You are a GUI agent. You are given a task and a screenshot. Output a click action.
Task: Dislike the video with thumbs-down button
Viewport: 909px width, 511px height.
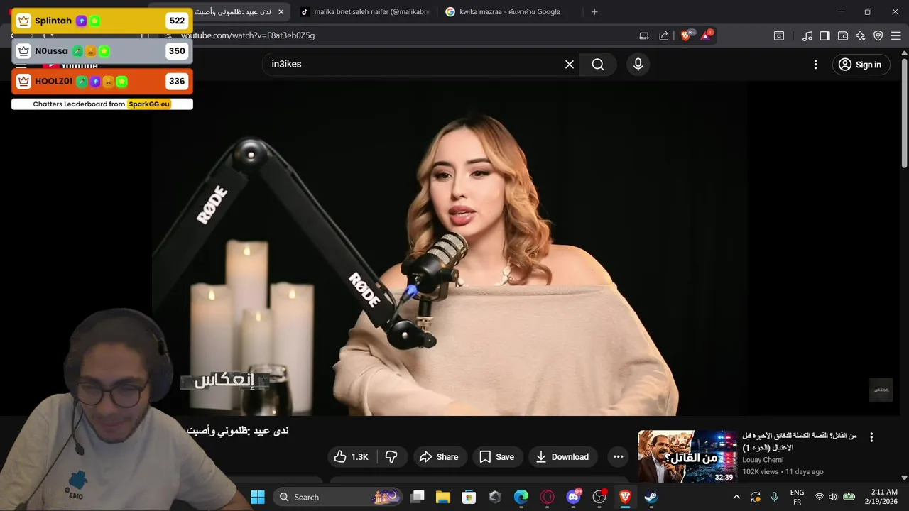(x=391, y=457)
